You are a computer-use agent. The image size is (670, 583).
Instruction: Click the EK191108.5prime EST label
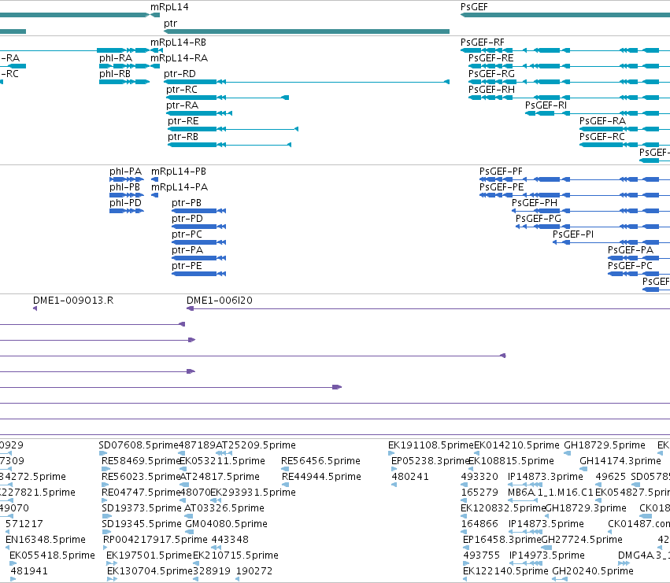coord(431,445)
